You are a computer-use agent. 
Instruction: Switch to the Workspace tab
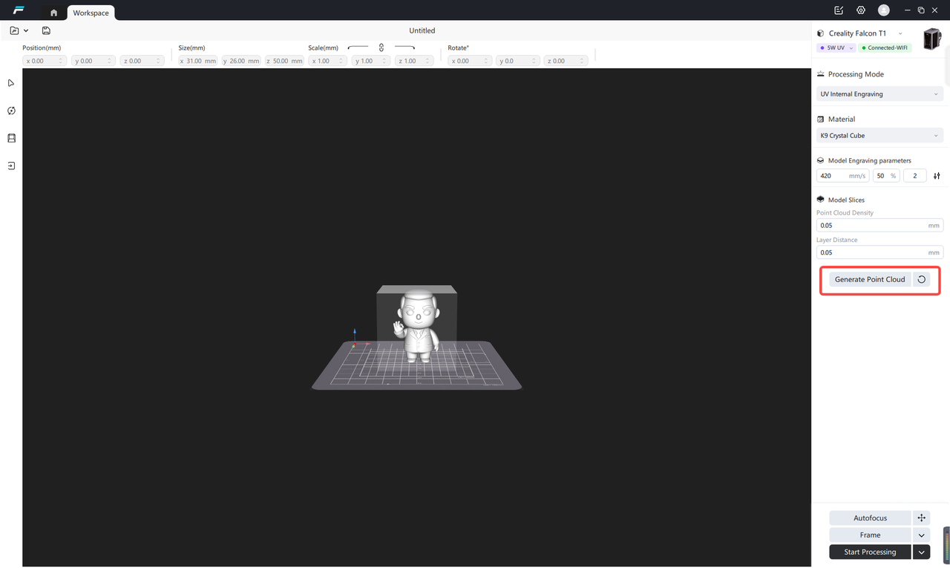(91, 13)
